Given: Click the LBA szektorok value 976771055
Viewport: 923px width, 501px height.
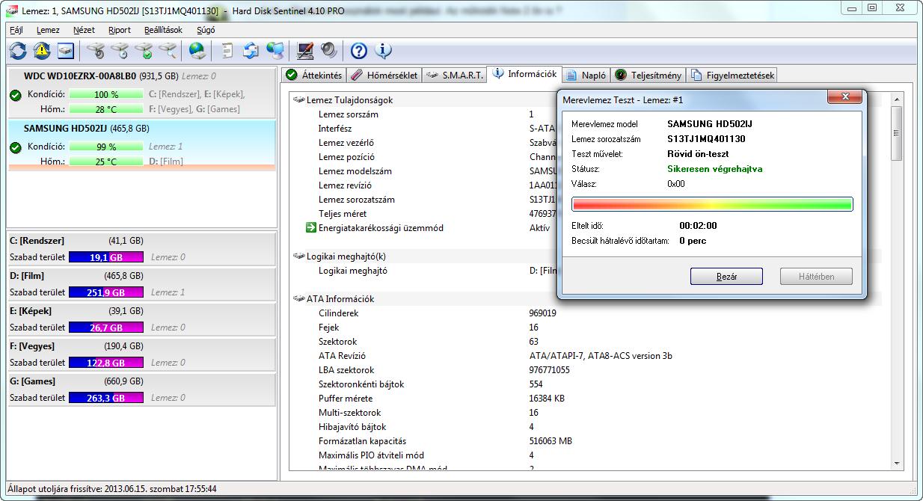Looking at the screenshot, I should (549, 370).
